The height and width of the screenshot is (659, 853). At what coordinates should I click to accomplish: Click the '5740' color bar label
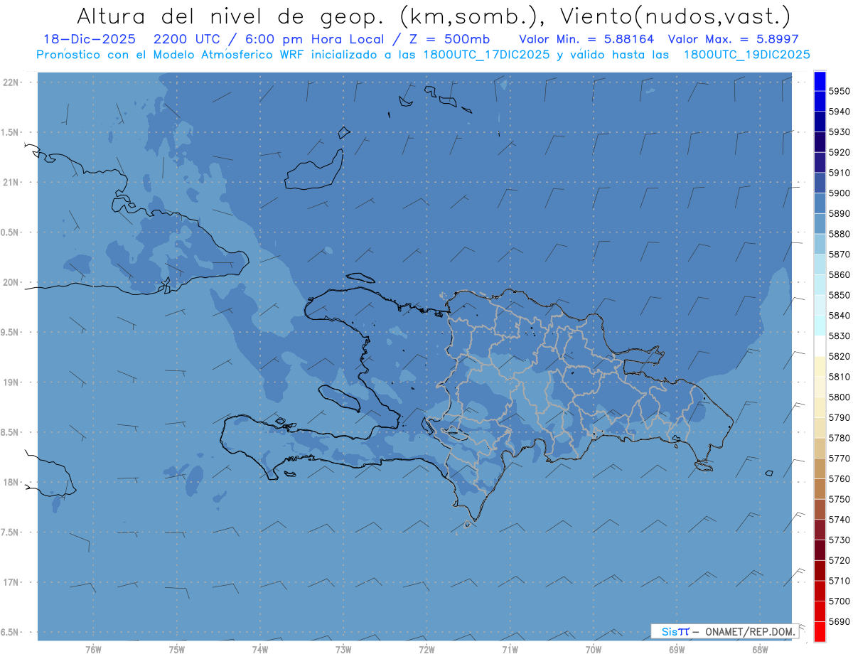[x=839, y=519]
